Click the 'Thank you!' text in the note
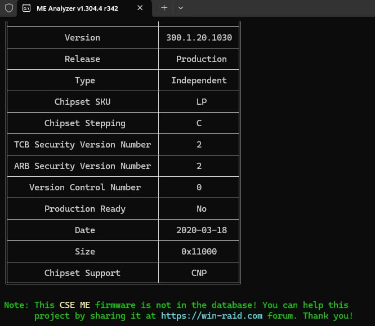Image resolution: width=375 pixels, height=326 pixels. [328, 316]
